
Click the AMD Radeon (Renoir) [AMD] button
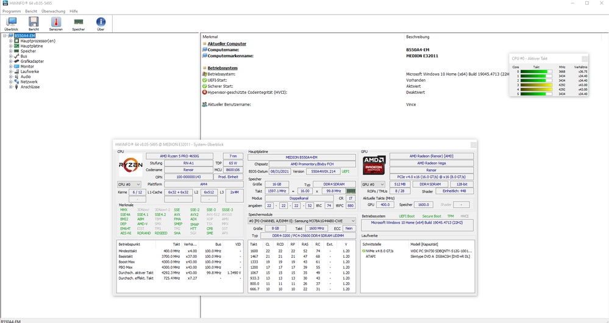pos(432,156)
